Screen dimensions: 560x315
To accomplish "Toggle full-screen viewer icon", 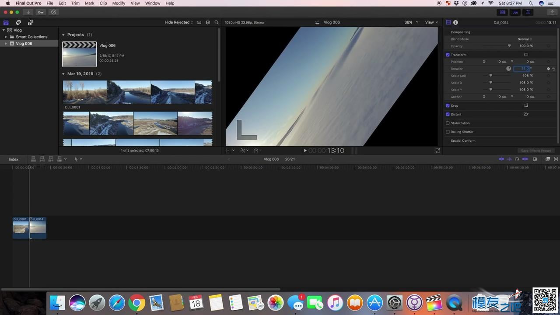I will pyautogui.click(x=437, y=150).
